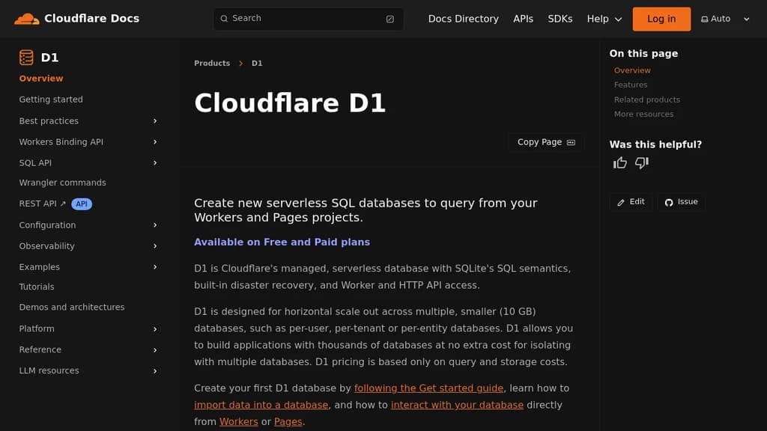Open the Workers link in paragraph
This screenshot has height=431, width=767.
pyautogui.click(x=239, y=422)
